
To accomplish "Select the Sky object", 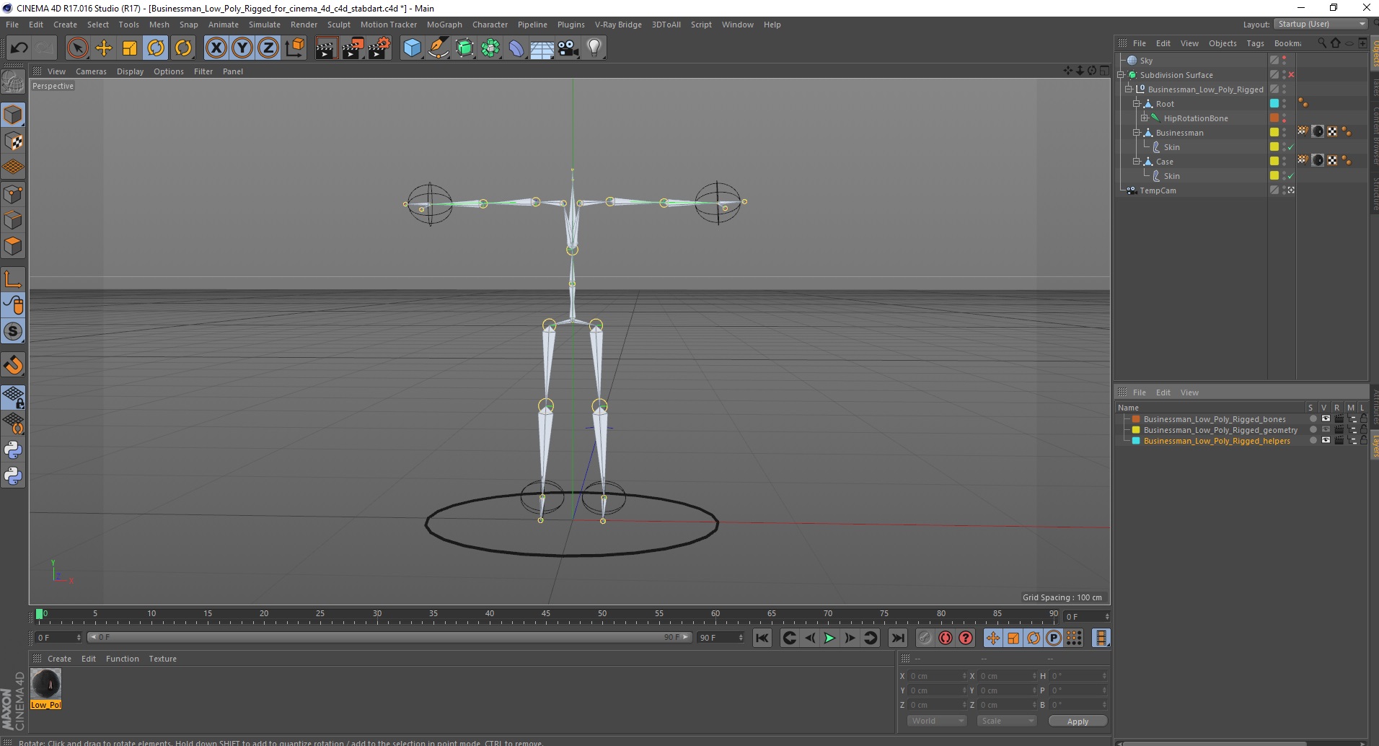I will pyautogui.click(x=1146, y=61).
